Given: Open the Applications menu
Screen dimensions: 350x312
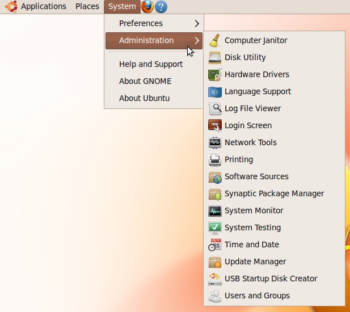Looking at the screenshot, I should [44, 6].
